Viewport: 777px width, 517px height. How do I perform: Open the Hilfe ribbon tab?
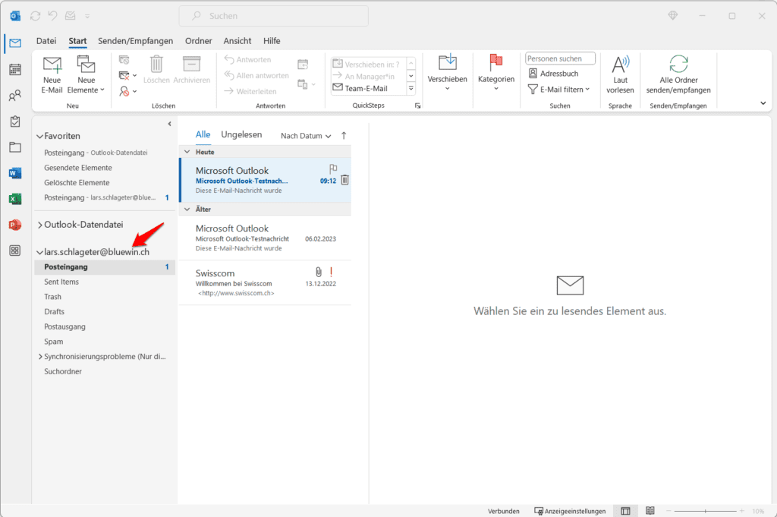272,41
